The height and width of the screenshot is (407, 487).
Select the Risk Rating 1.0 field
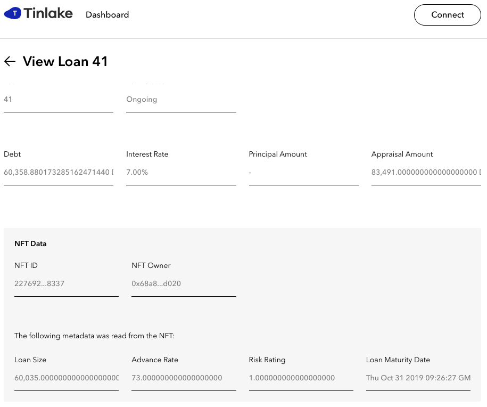pyautogui.click(x=301, y=378)
